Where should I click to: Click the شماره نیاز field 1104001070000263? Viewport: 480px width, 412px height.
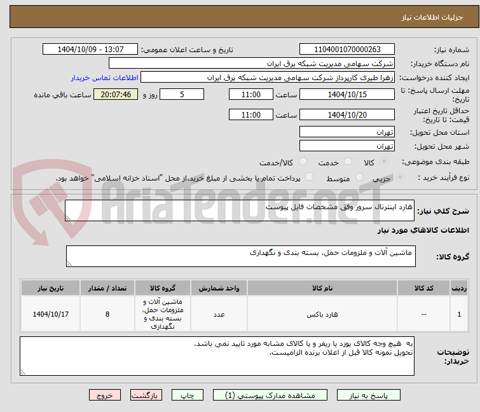(x=347, y=50)
